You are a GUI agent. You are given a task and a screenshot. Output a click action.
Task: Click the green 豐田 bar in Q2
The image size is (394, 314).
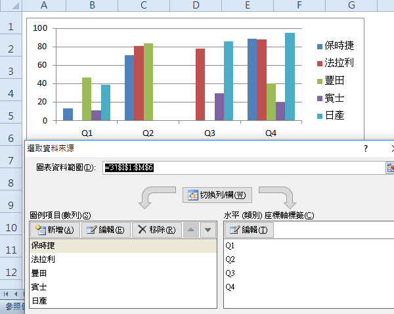click(148, 82)
